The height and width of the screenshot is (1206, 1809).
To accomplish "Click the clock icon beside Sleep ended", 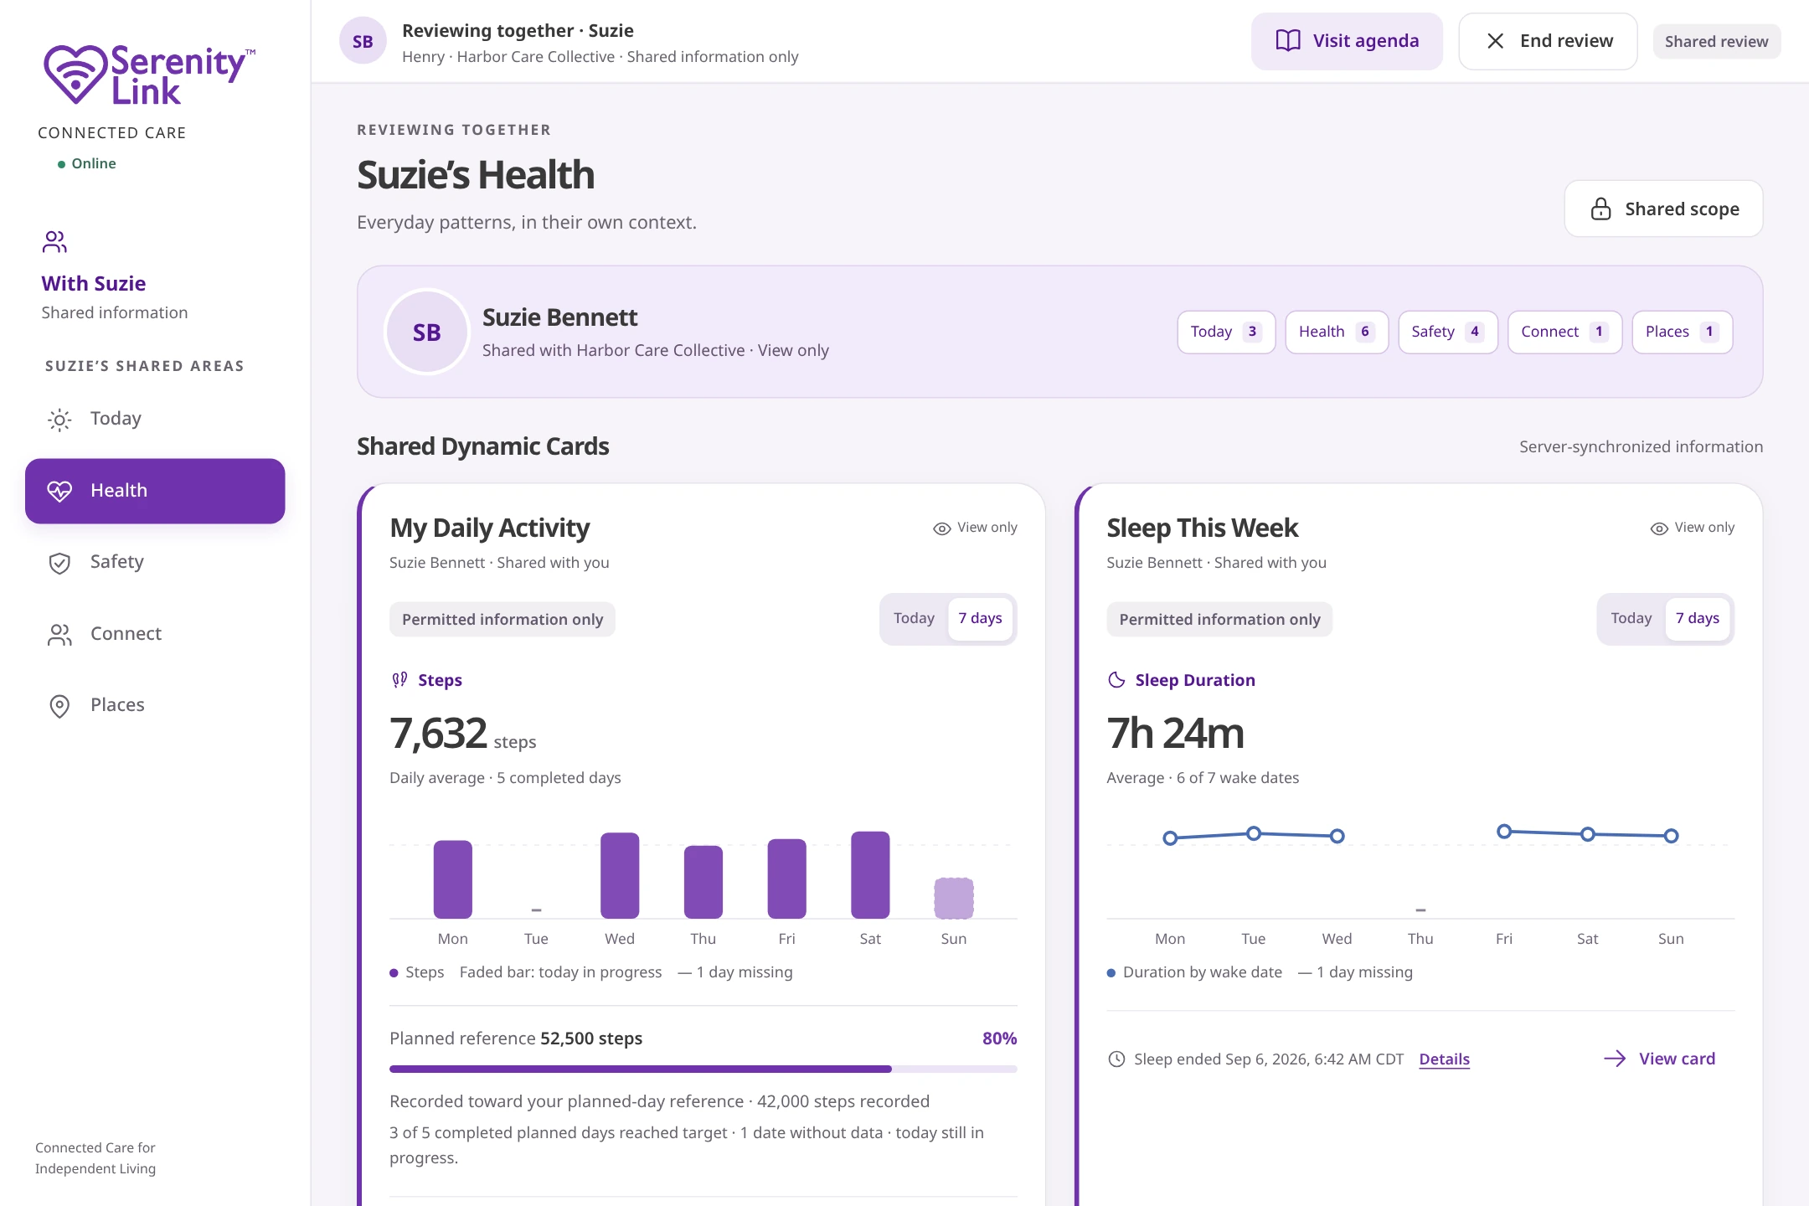I will [1116, 1059].
